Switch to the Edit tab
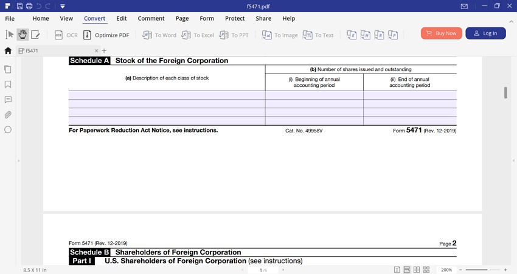The image size is (517, 274). click(x=121, y=18)
